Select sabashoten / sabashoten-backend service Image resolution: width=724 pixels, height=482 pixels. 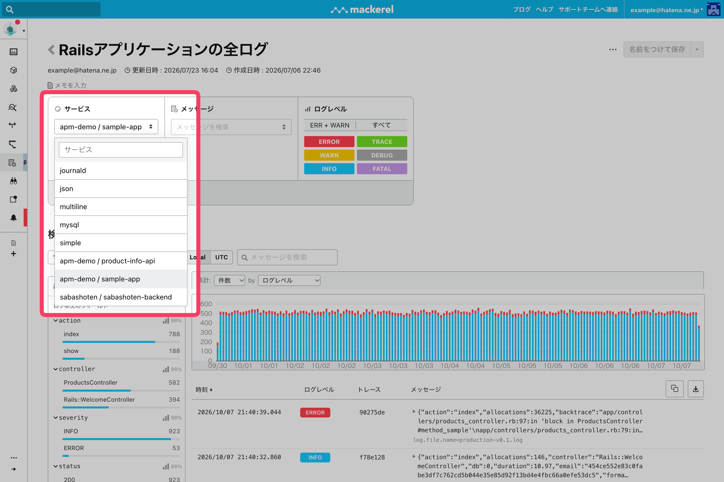point(121,297)
